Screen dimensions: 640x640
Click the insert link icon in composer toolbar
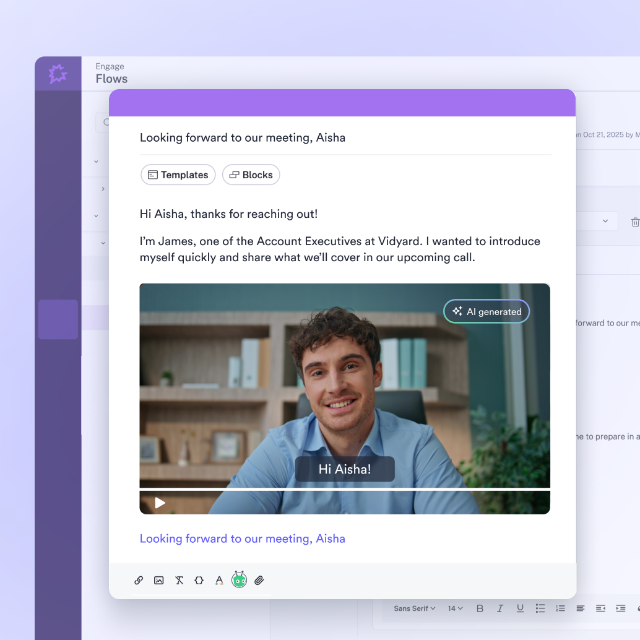pyautogui.click(x=139, y=581)
